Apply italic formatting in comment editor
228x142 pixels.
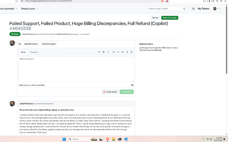click(x=108, y=52)
